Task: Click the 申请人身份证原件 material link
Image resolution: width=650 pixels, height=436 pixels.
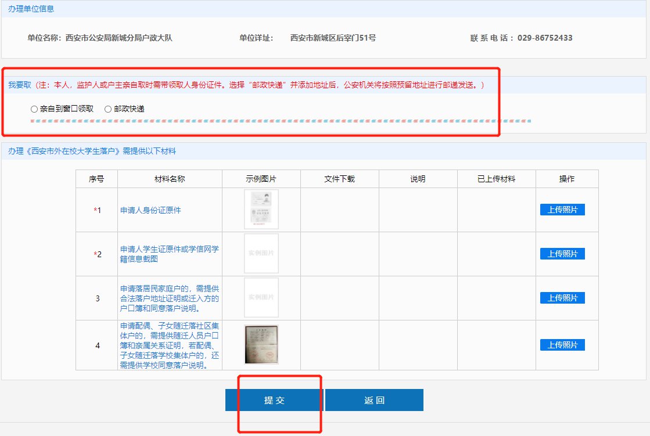Action: (146, 210)
